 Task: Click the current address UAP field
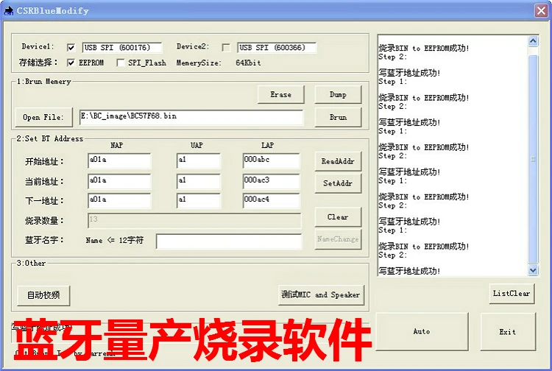click(x=199, y=181)
